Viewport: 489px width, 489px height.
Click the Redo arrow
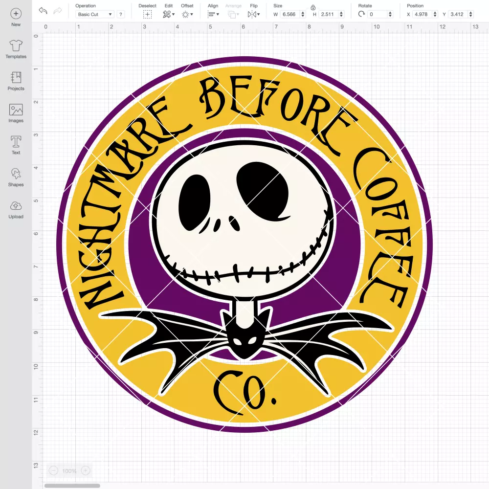click(58, 11)
